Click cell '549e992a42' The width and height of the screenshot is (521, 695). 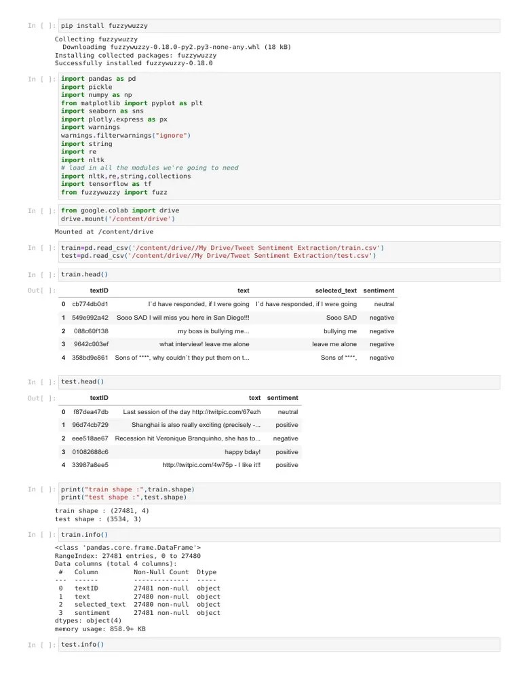click(90, 318)
